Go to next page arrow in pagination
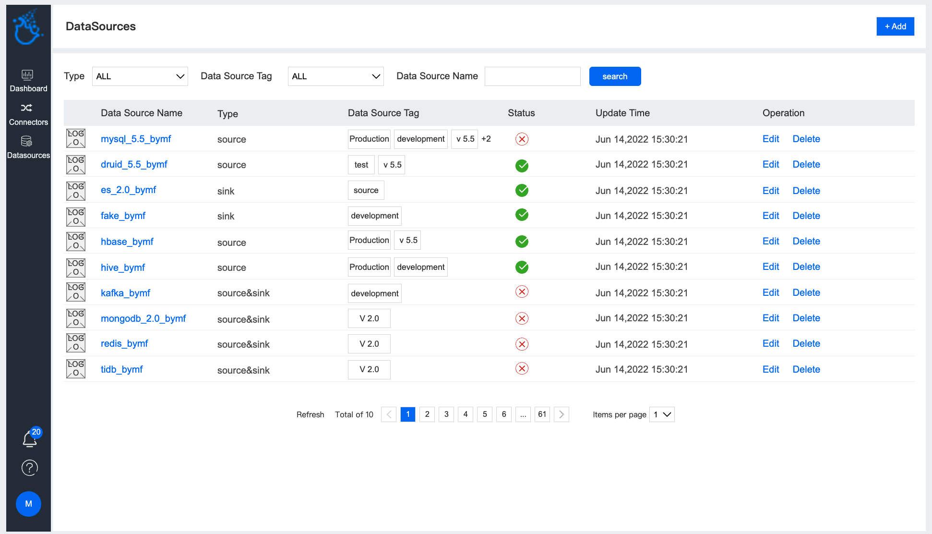This screenshot has width=932, height=534. 562,414
